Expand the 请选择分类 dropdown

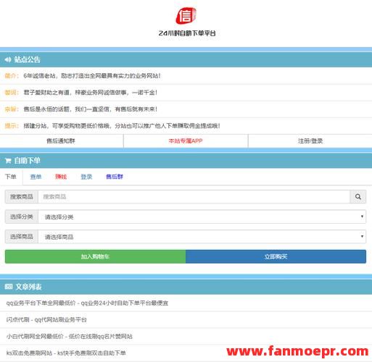click(202, 216)
